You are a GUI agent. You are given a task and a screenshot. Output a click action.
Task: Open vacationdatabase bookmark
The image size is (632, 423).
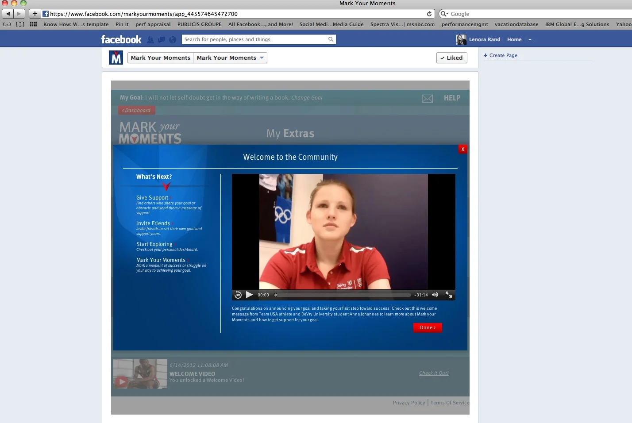point(516,24)
